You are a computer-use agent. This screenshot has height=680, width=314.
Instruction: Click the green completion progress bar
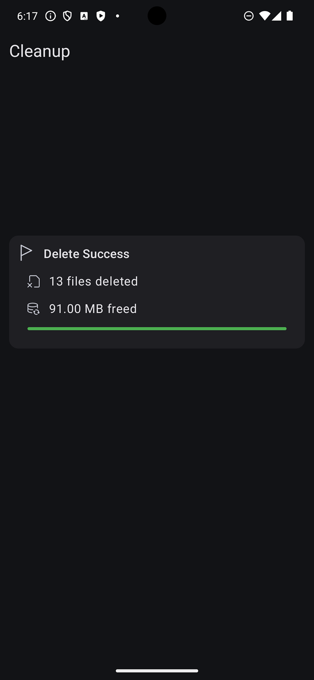[157, 329]
